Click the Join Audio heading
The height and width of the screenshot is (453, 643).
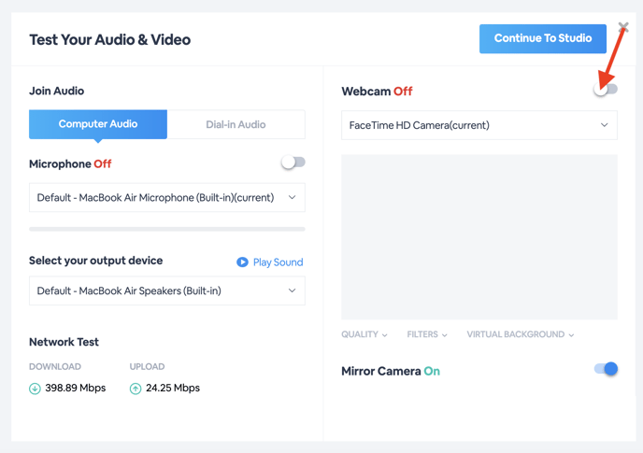coord(57,91)
